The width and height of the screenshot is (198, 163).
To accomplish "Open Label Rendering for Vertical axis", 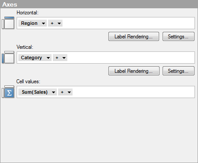I will click(x=134, y=71).
